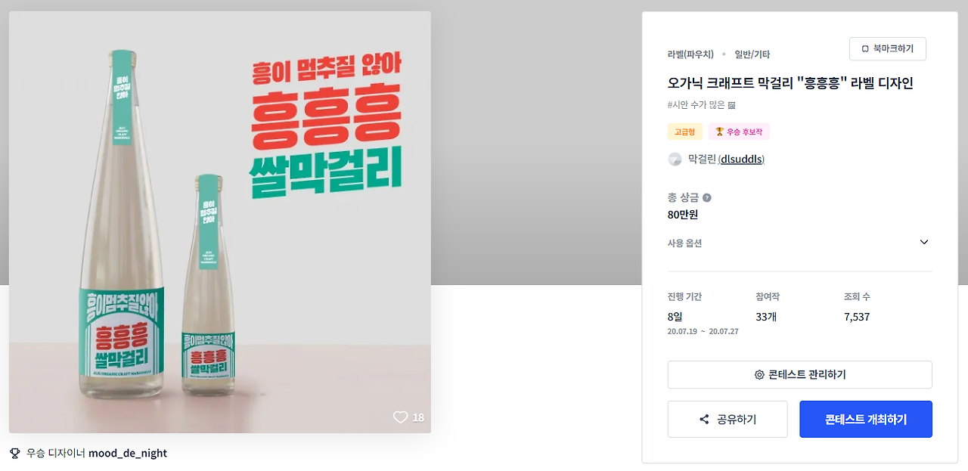This screenshot has height=471, width=968.
Task: Click the trophy icon beside winning designer
Action: [x=15, y=454]
